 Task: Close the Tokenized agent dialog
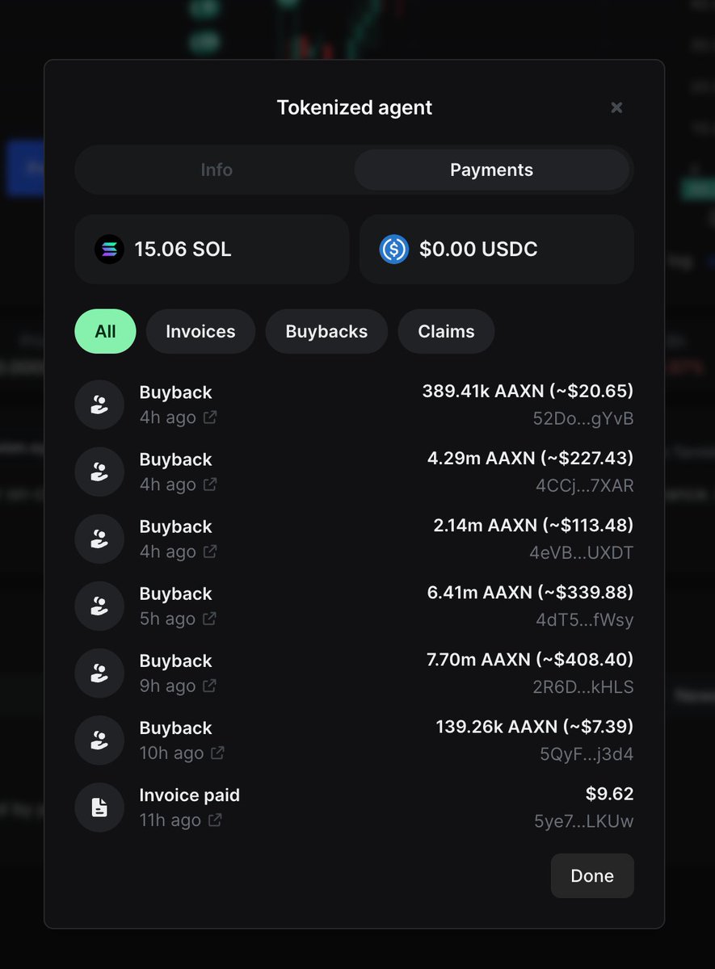point(616,107)
